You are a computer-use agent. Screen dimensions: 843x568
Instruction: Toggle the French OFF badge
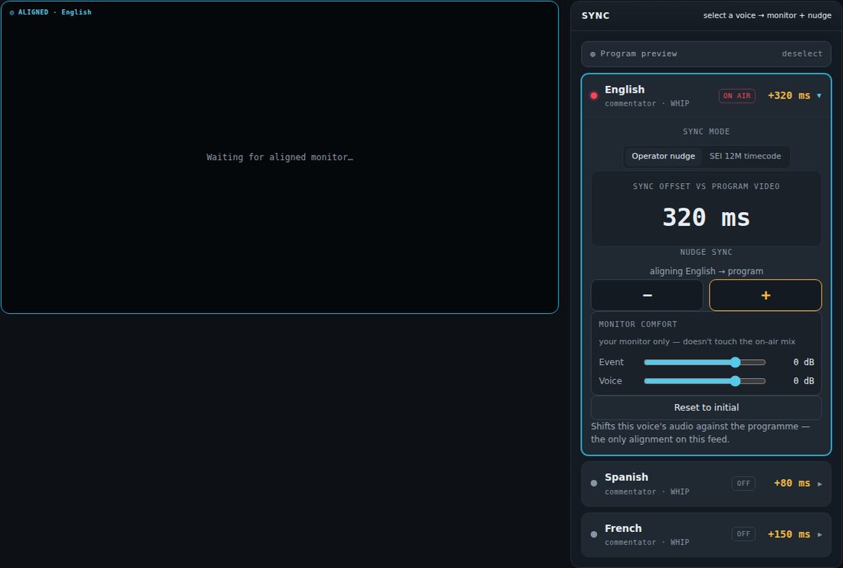point(743,534)
